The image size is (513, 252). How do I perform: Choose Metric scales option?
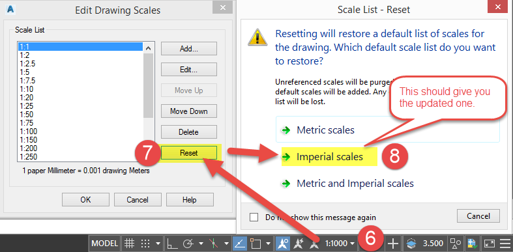388,130
